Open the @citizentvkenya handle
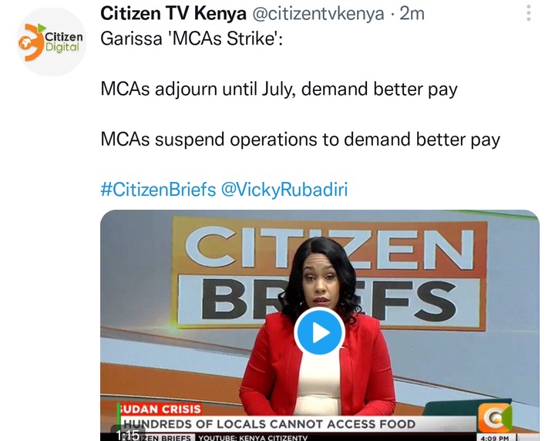The width and height of the screenshot is (555, 441). coord(318,14)
